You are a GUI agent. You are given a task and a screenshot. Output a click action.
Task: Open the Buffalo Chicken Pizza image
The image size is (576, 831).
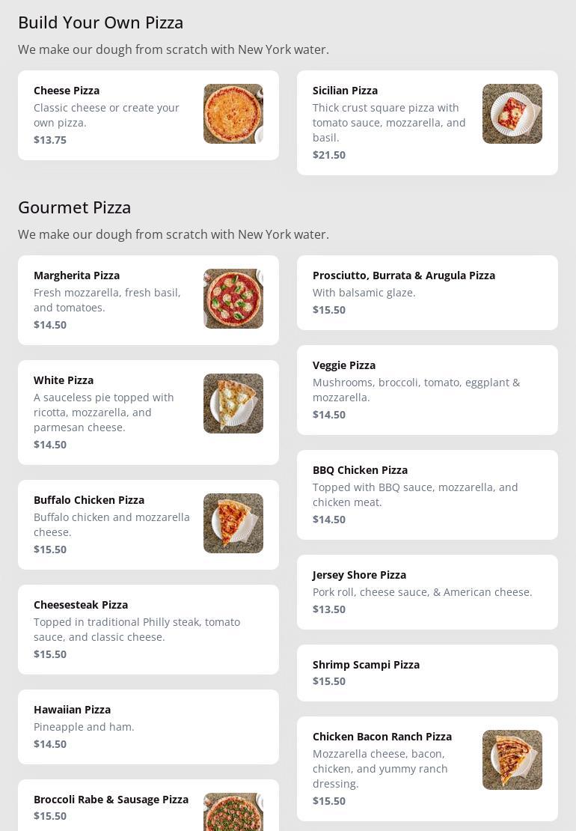(233, 523)
